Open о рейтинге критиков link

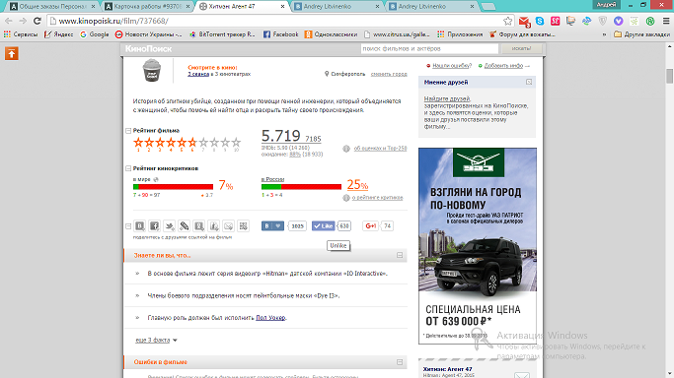pyautogui.click(x=377, y=198)
